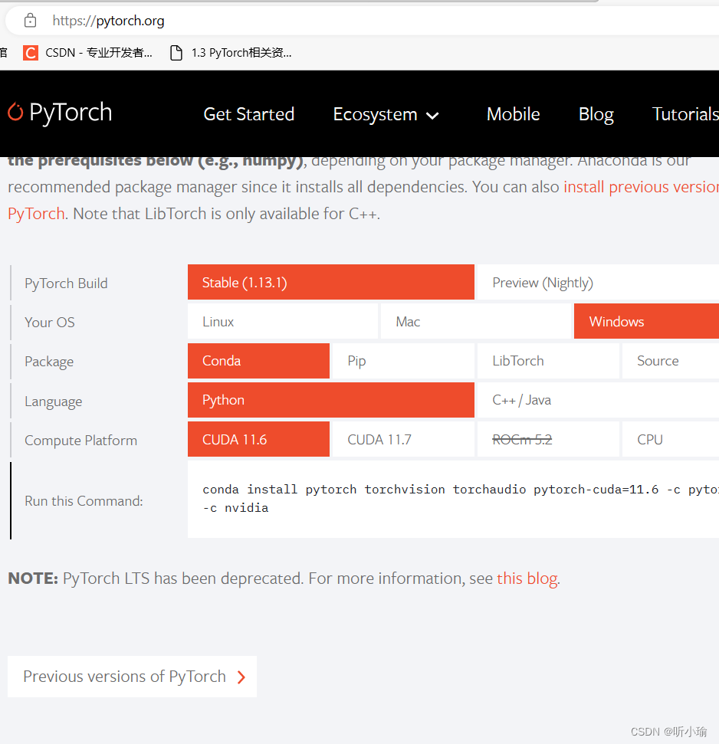This screenshot has width=719, height=744.
Task: Choose Windows as your OS
Action: (646, 322)
